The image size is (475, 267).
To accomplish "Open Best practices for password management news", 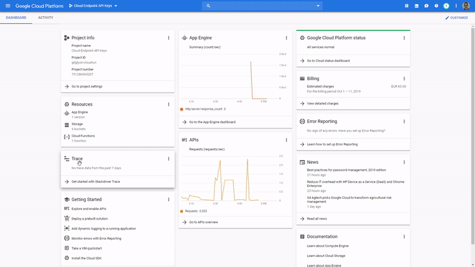I will (x=346, y=170).
